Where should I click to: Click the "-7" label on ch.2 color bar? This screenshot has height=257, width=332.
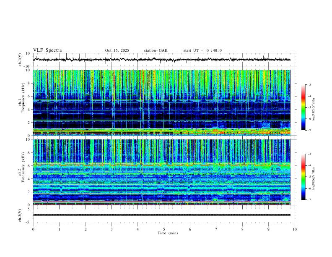click(309, 200)
